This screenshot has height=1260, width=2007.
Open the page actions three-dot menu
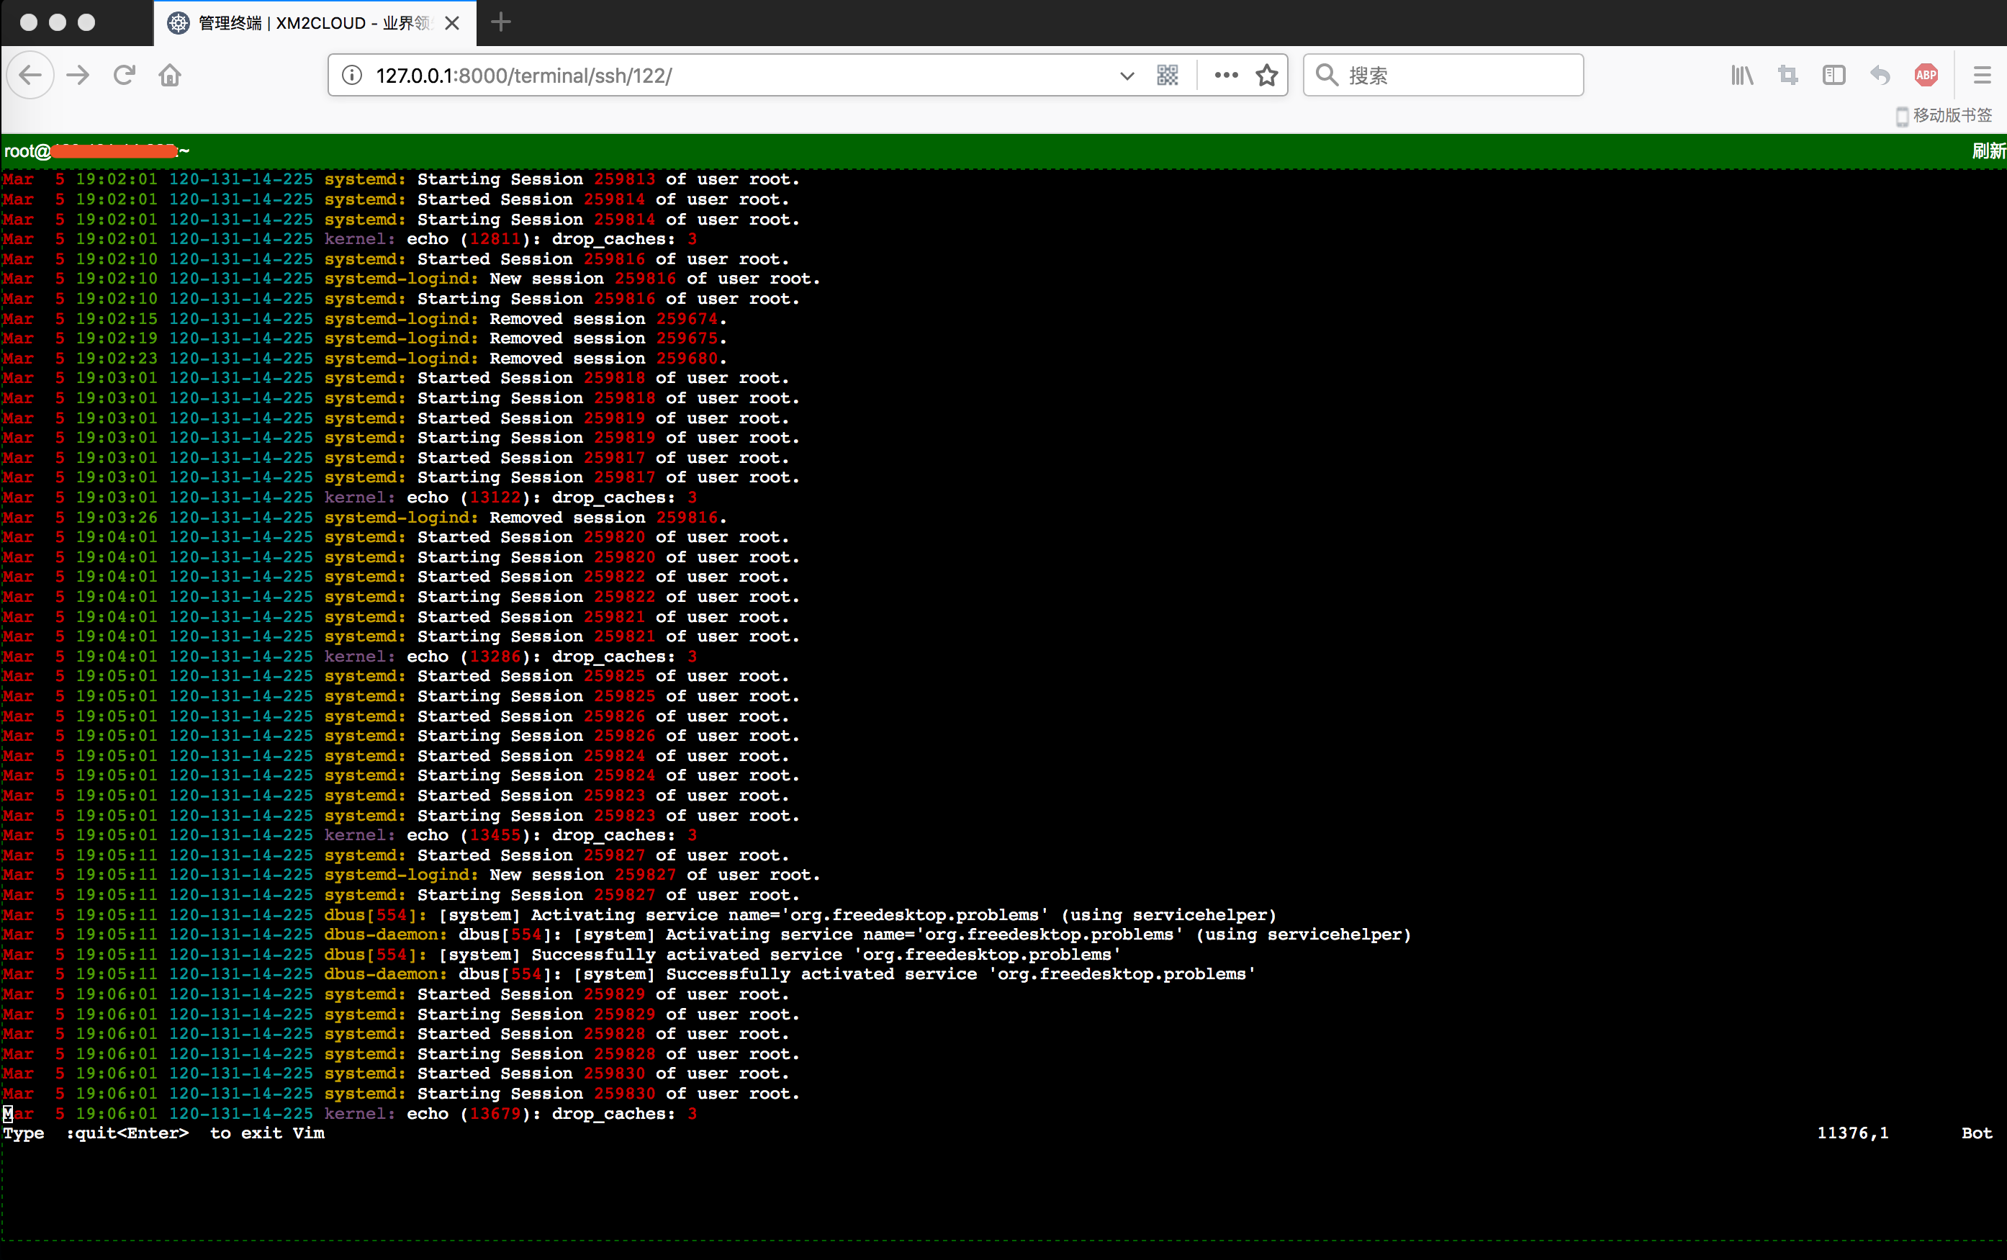tap(1225, 75)
